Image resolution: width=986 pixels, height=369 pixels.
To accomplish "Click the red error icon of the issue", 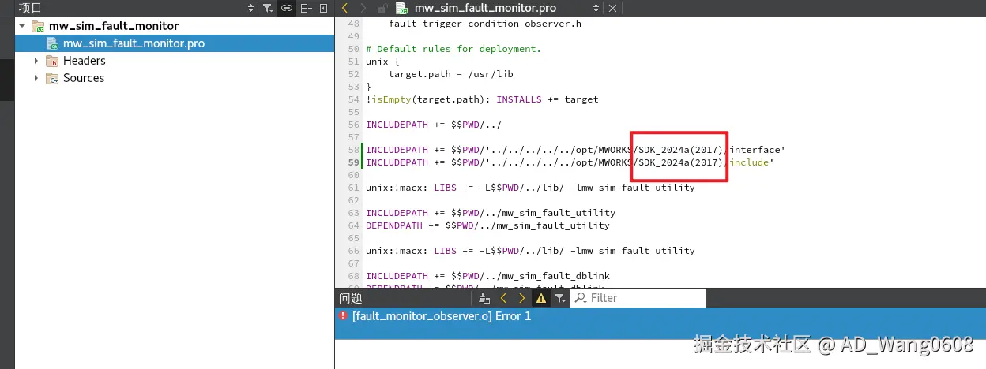I will tap(343, 316).
